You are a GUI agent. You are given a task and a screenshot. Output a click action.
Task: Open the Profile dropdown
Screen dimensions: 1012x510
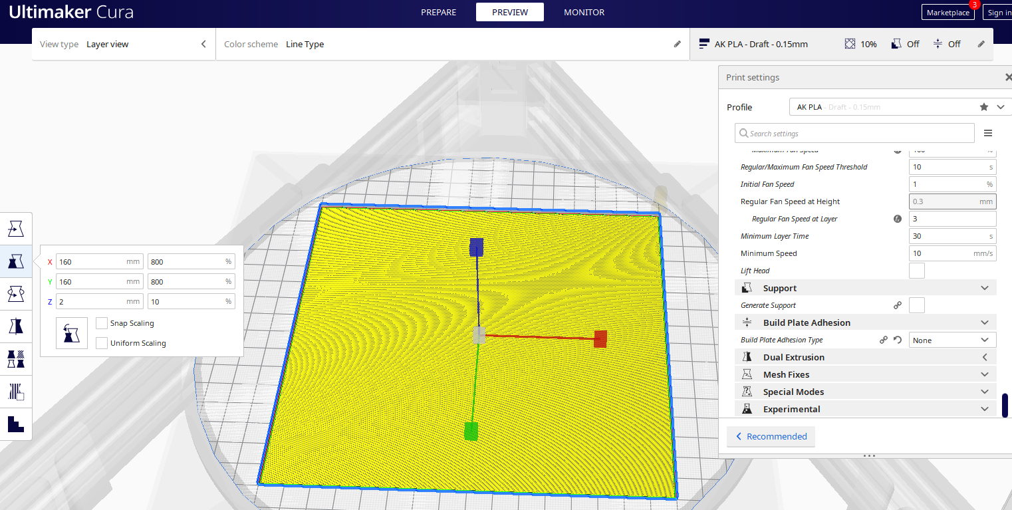pos(900,107)
